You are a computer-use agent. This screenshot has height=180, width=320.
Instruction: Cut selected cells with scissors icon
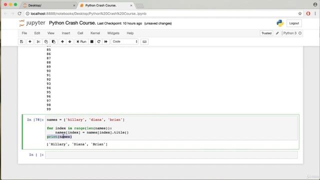pos(38,41)
